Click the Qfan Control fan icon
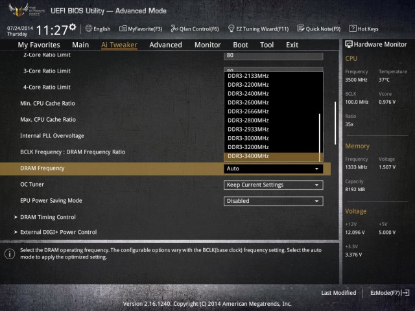415x311 pixels. point(174,29)
